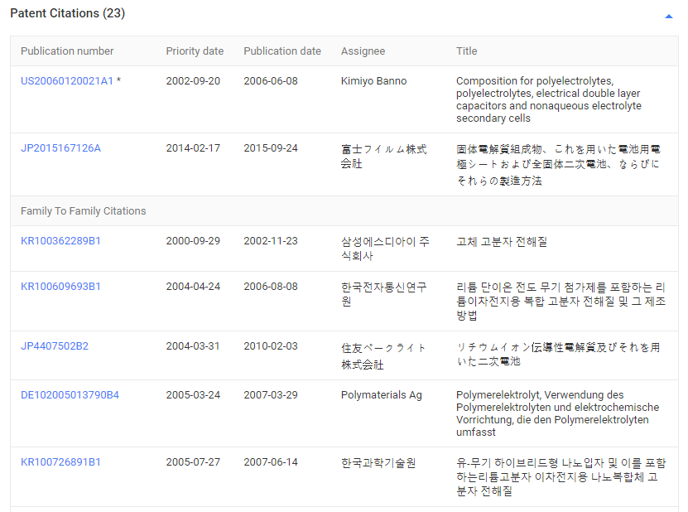The image size is (688, 512).
Task: Select publication date 2015-09-24
Action: tap(271, 148)
